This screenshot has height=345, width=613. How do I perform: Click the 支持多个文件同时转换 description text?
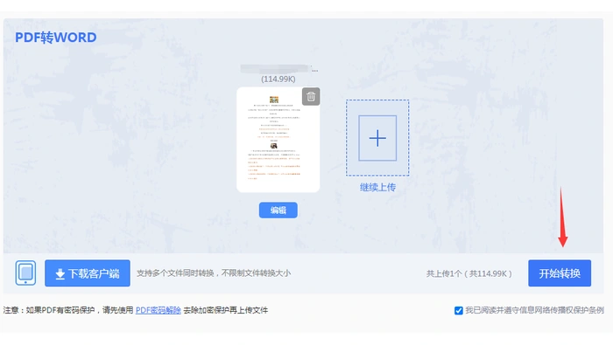tap(214, 273)
